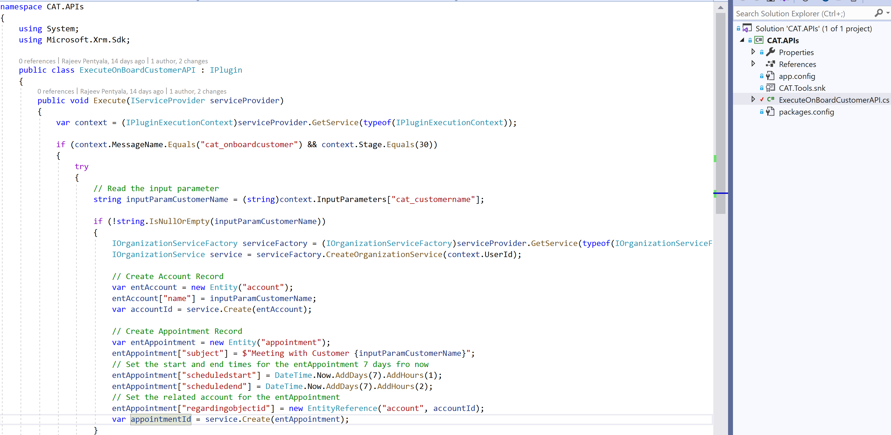This screenshot has height=435, width=891.
Task: Expand the Properties tree node
Action: pyautogui.click(x=753, y=52)
